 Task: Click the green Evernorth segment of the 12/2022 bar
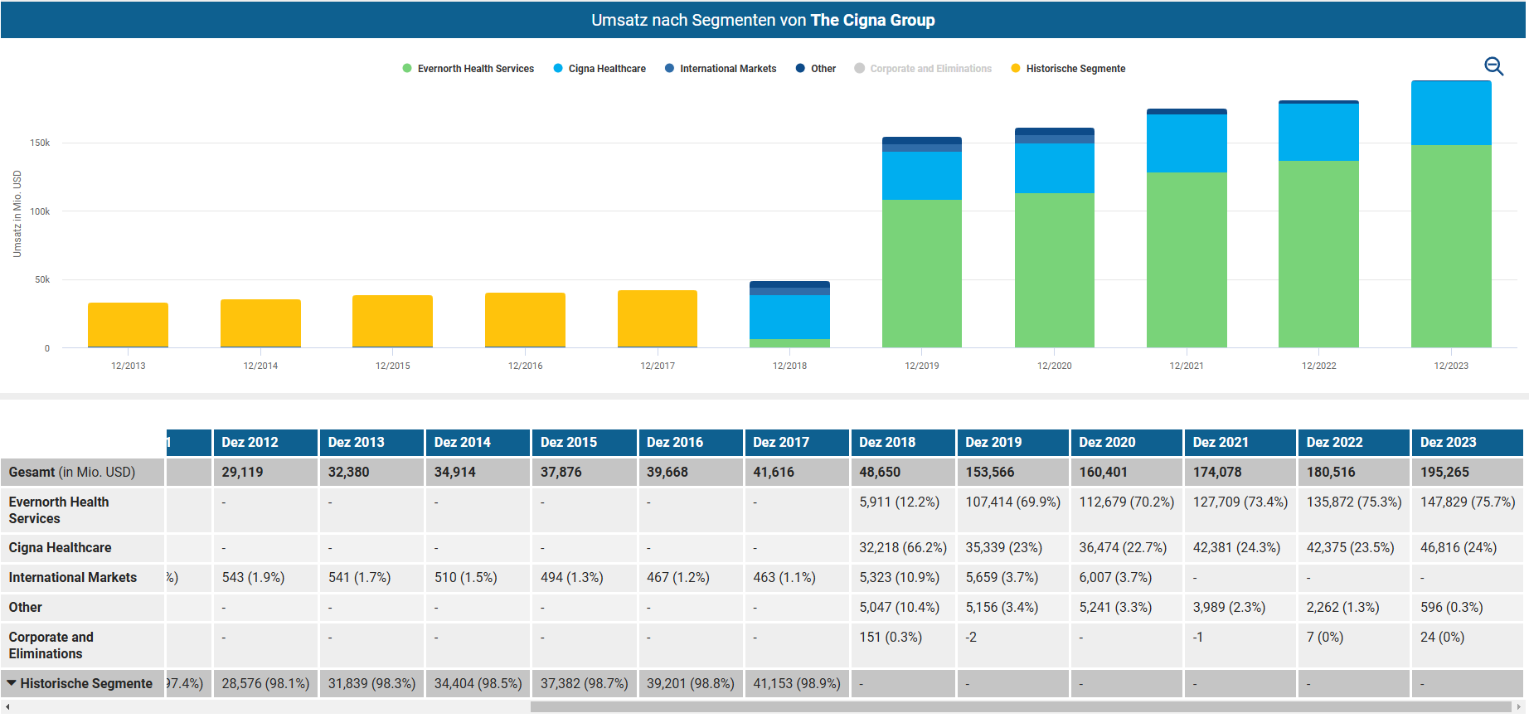1318,254
